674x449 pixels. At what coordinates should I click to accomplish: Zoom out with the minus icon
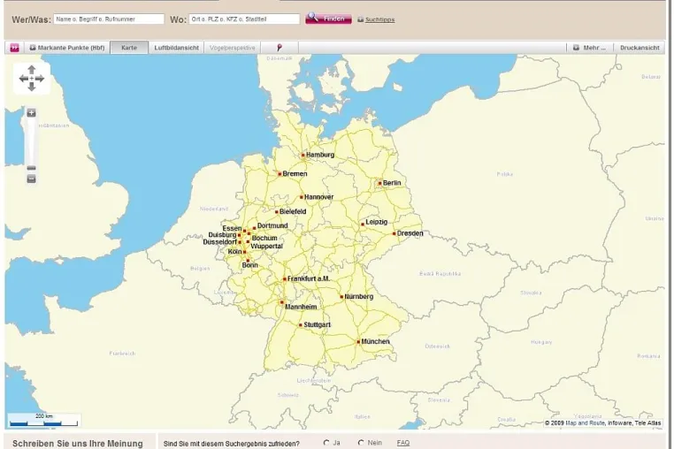(31, 179)
